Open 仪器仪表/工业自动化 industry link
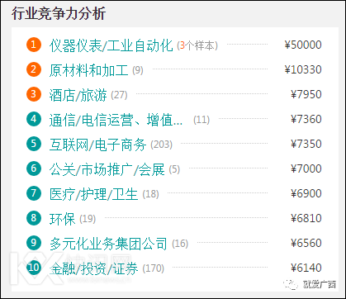 coord(111,45)
